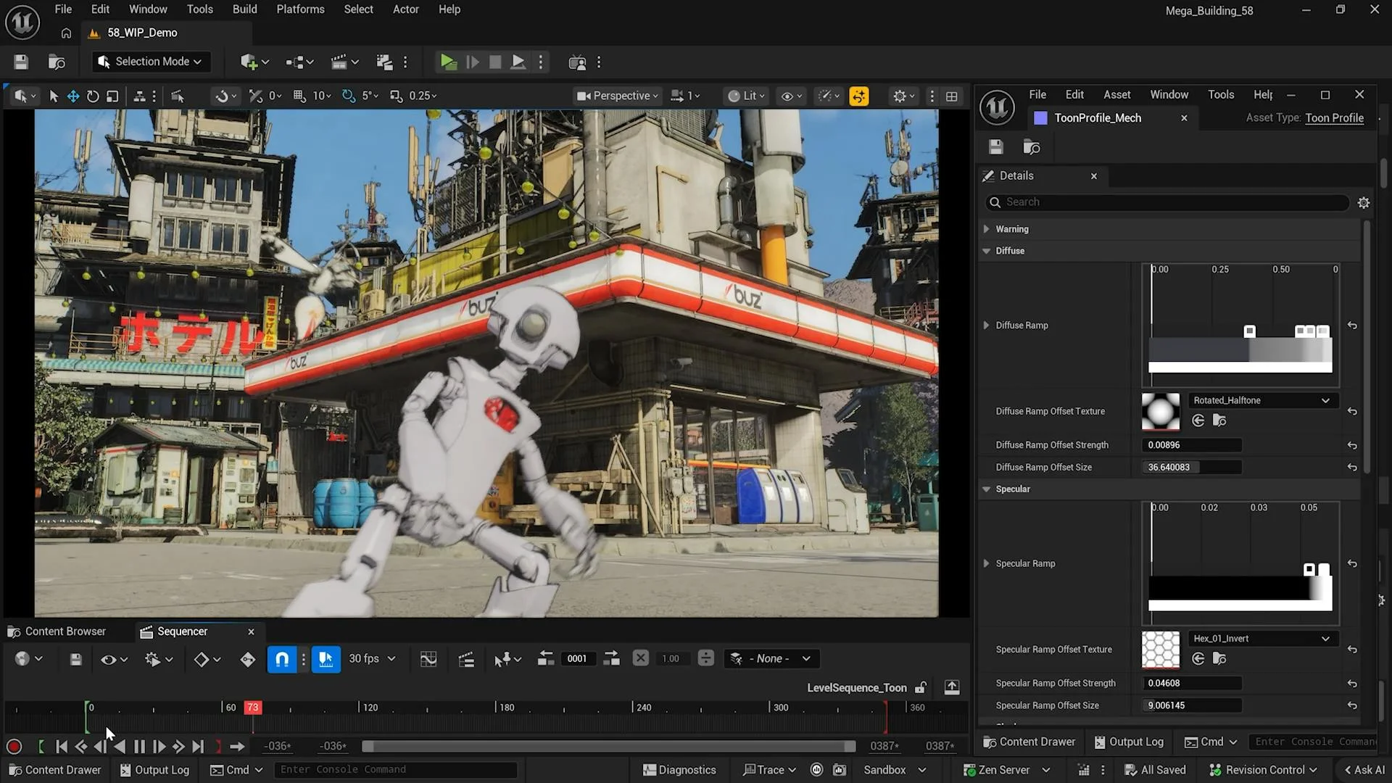Toggle Sequencer key snapping magnet
This screenshot has height=783, width=1392.
pyautogui.click(x=282, y=659)
